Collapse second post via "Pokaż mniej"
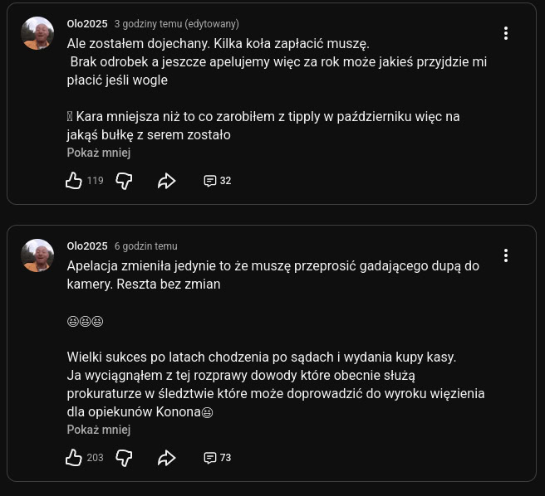The height and width of the screenshot is (496, 545). click(99, 430)
